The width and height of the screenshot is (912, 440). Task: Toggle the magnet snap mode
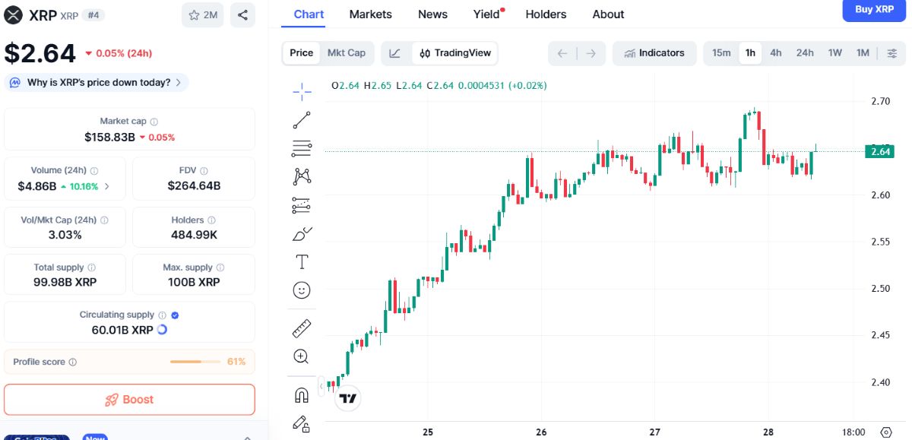coord(302,395)
